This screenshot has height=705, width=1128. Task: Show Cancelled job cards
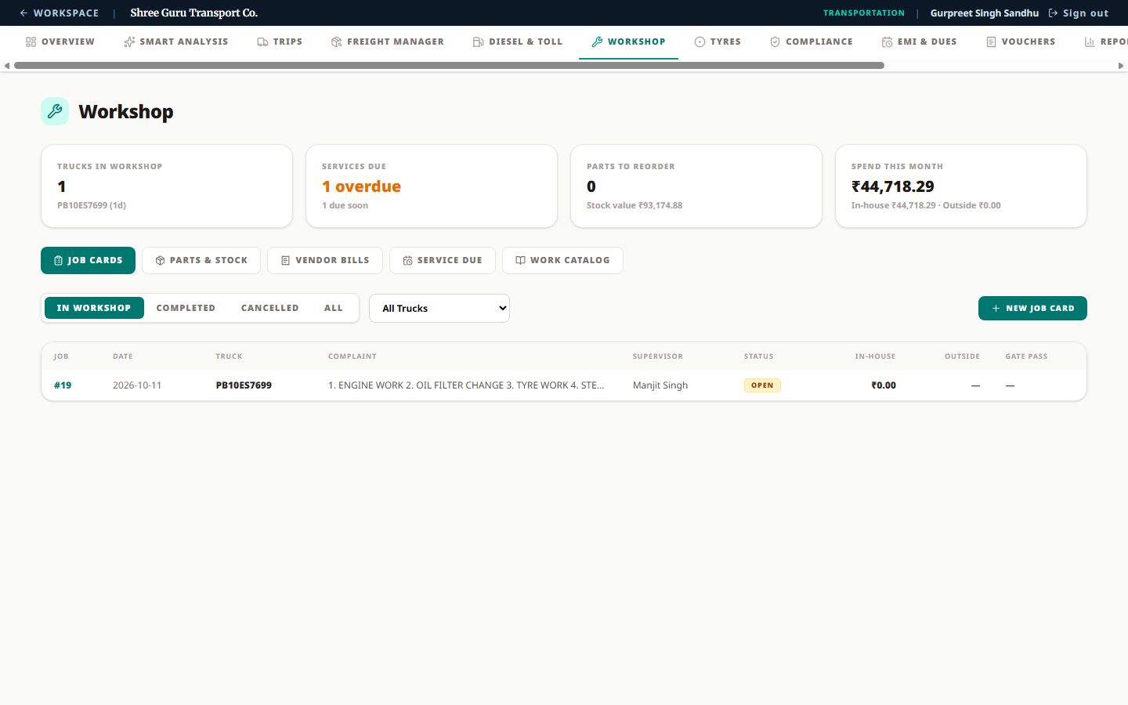[269, 308]
